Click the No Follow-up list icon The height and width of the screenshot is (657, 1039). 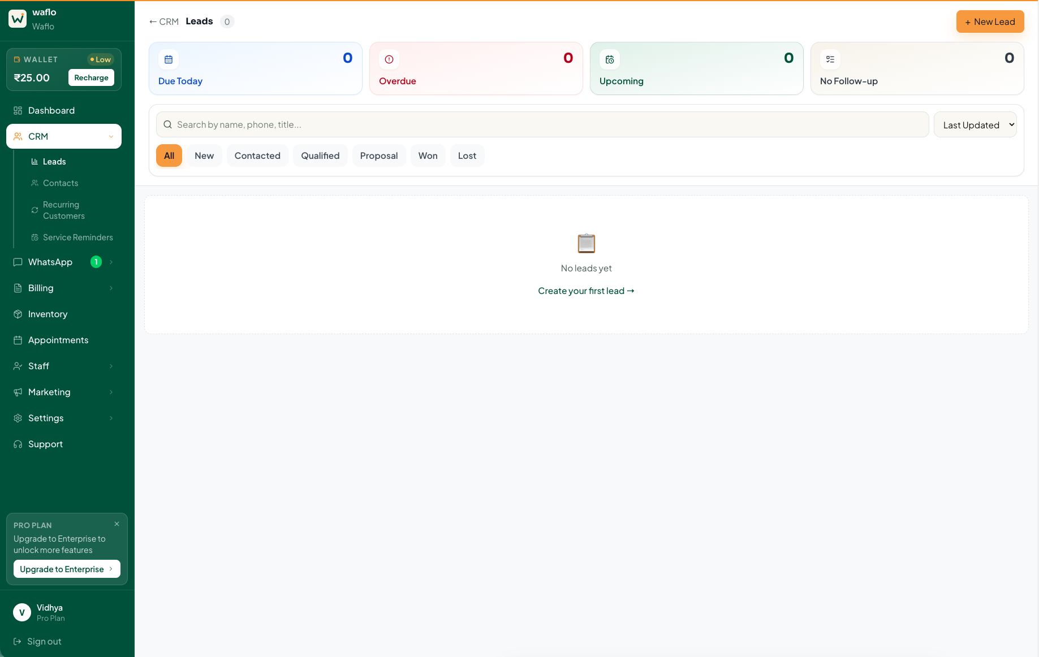click(830, 59)
